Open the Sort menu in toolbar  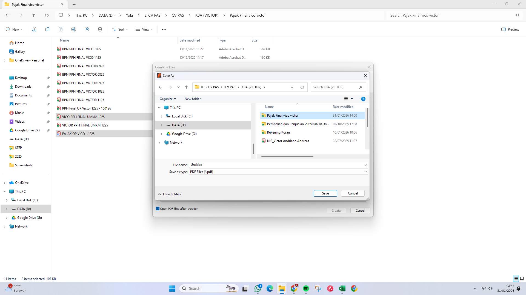click(120, 29)
